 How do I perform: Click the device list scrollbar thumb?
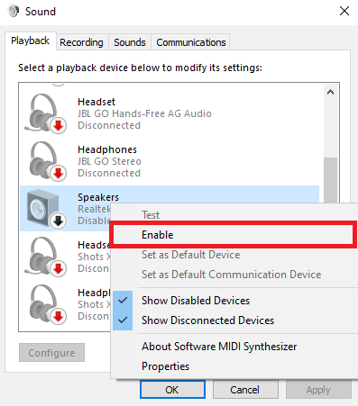click(330, 180)
